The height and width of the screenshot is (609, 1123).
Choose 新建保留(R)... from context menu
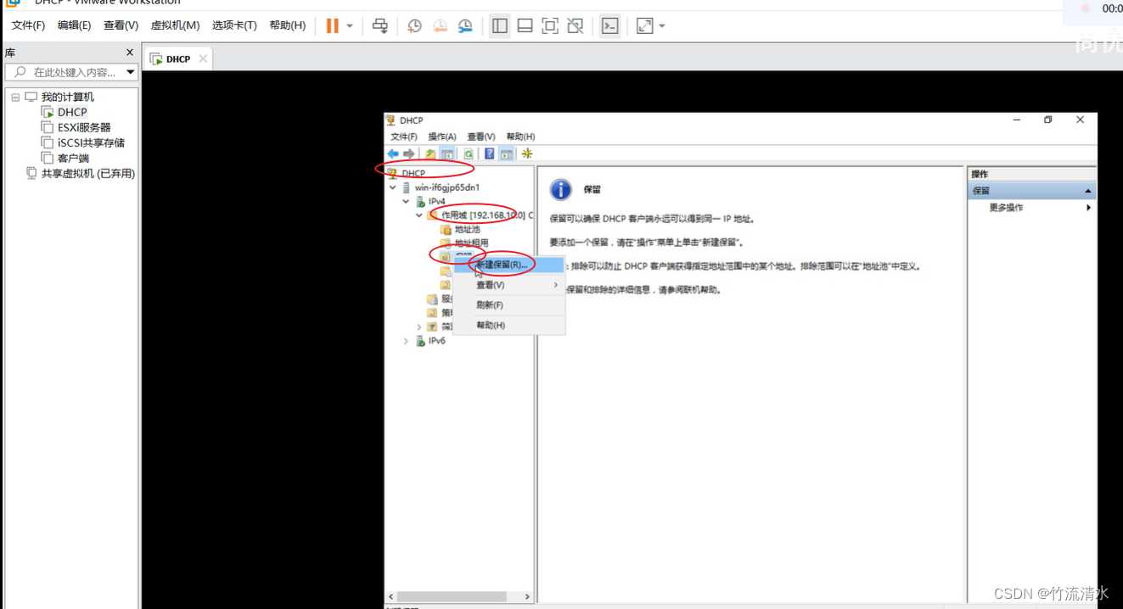508,265
